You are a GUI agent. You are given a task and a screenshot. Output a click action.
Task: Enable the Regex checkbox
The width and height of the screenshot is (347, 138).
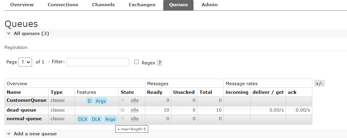coord(137,62)
